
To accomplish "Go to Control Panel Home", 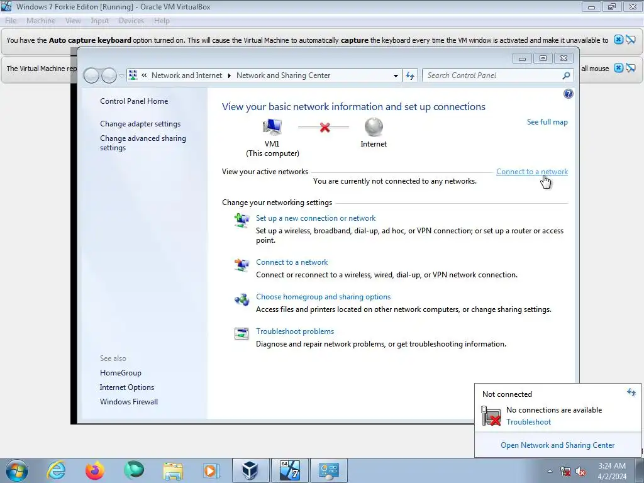I will click(x=134, y=101).
